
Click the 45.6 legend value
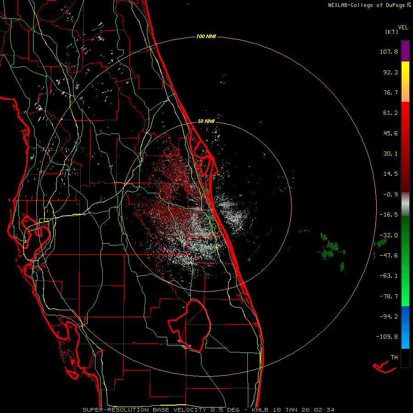tap(391, 133)
